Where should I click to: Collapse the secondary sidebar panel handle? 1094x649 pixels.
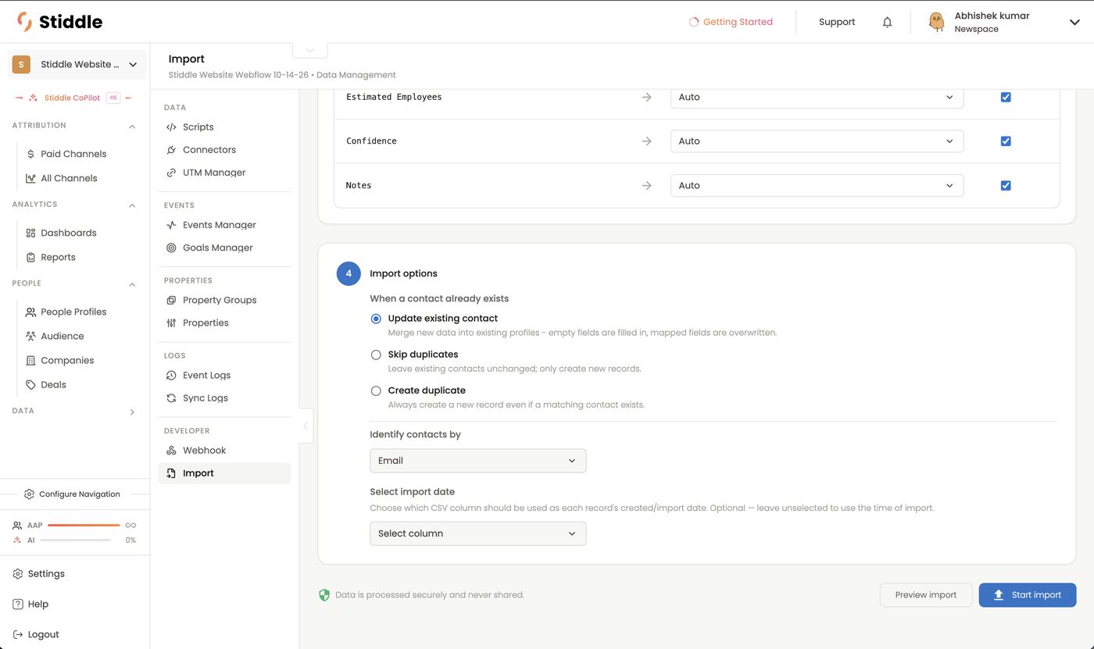pyautogui.click(x=306, y=426)
